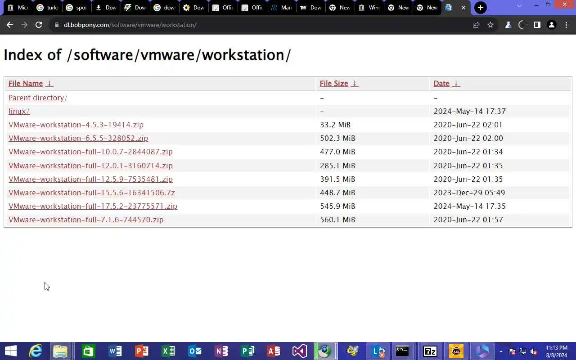View site information icon in address bar
Screen dimensions: 576x360
pos(57,25)
